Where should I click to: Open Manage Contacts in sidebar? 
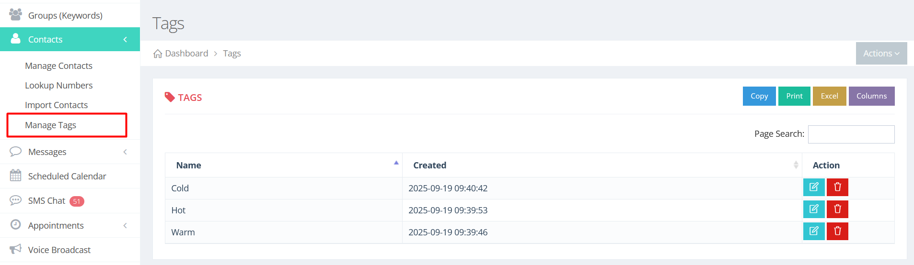point(58,66)
